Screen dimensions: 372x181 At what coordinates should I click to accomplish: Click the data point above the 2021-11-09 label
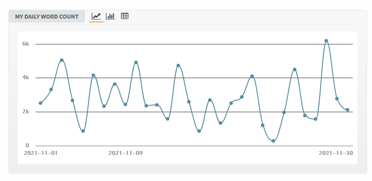(125, 104)
